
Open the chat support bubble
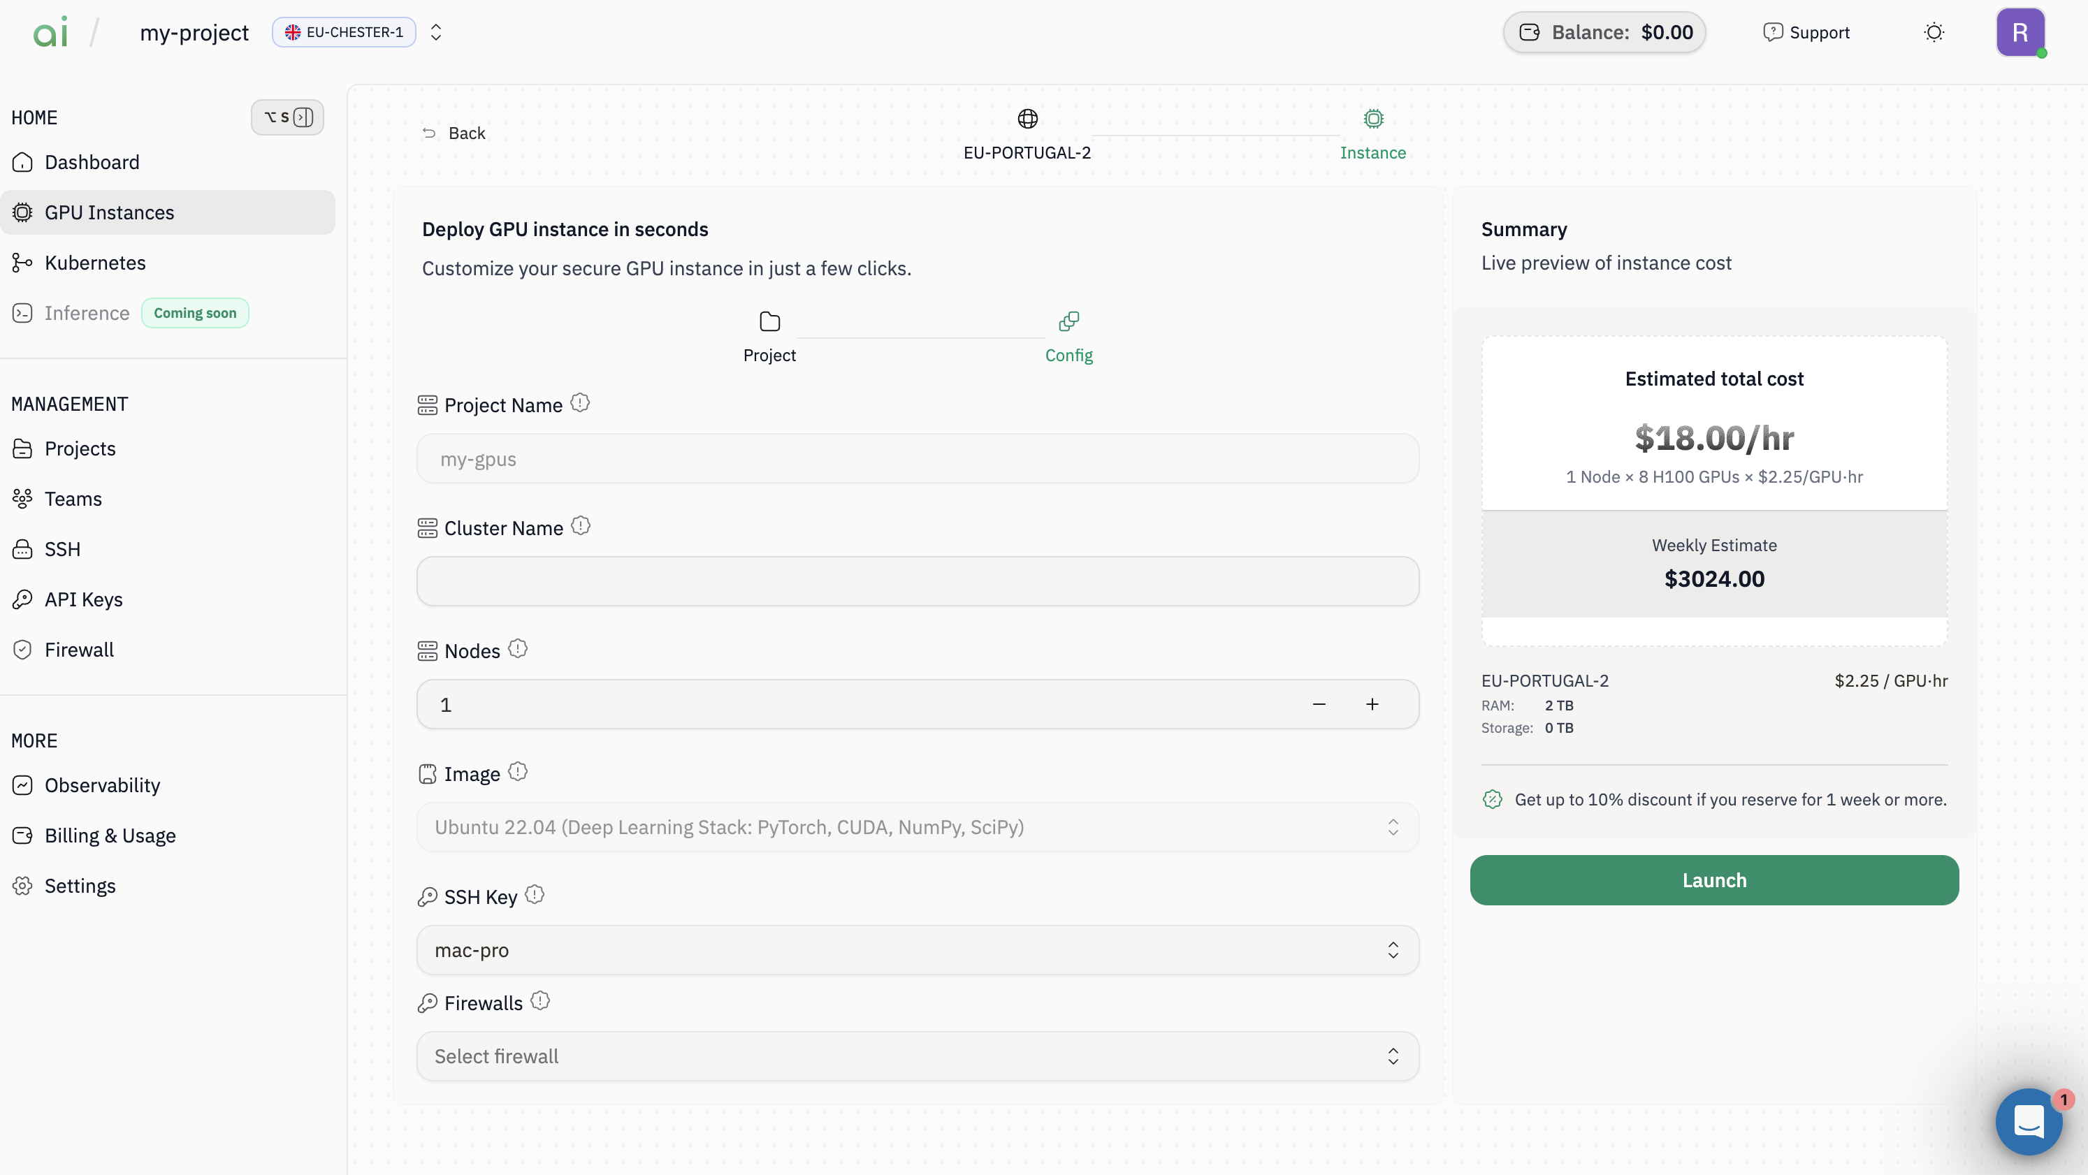pos(2028,1121)
